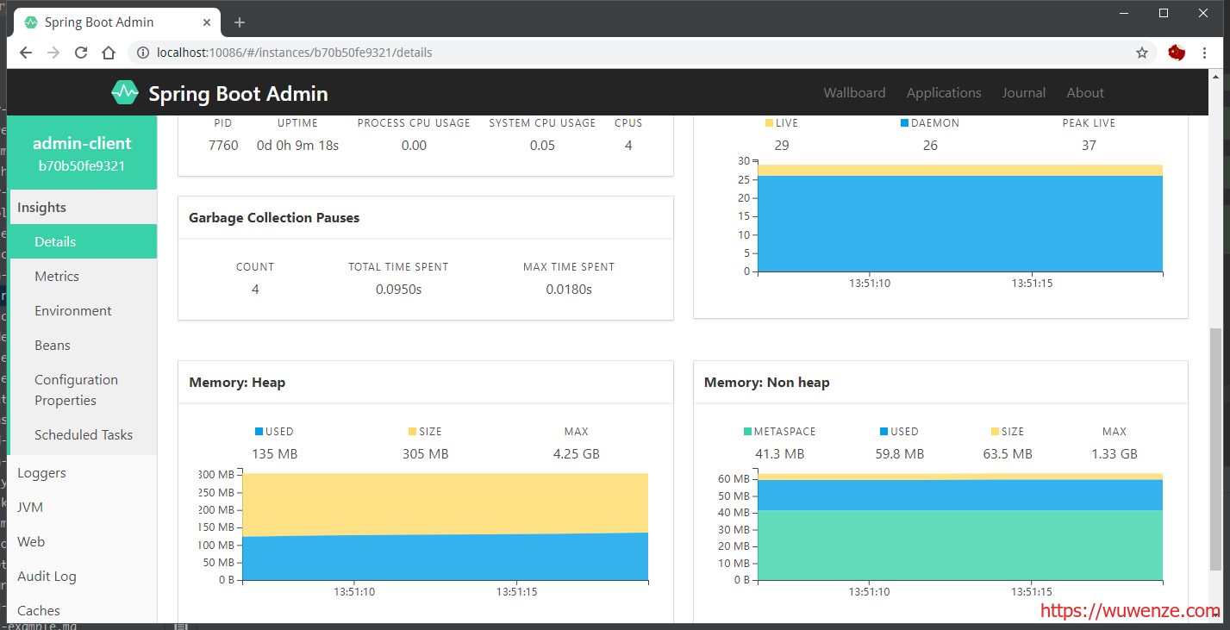Image resolution: width=1230 pixels, height=630 pixels.
Task: Click the Memory: Non heap chart area
Action: point(960,527)
